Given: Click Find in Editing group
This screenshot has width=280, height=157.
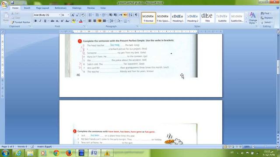Looking at the screenshot, I should [x=266, y=14].
